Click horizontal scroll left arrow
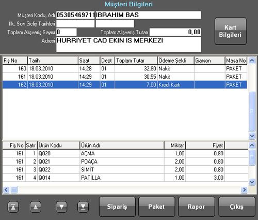The width and height of the screenshot is (258, 220). pos(6,190)
